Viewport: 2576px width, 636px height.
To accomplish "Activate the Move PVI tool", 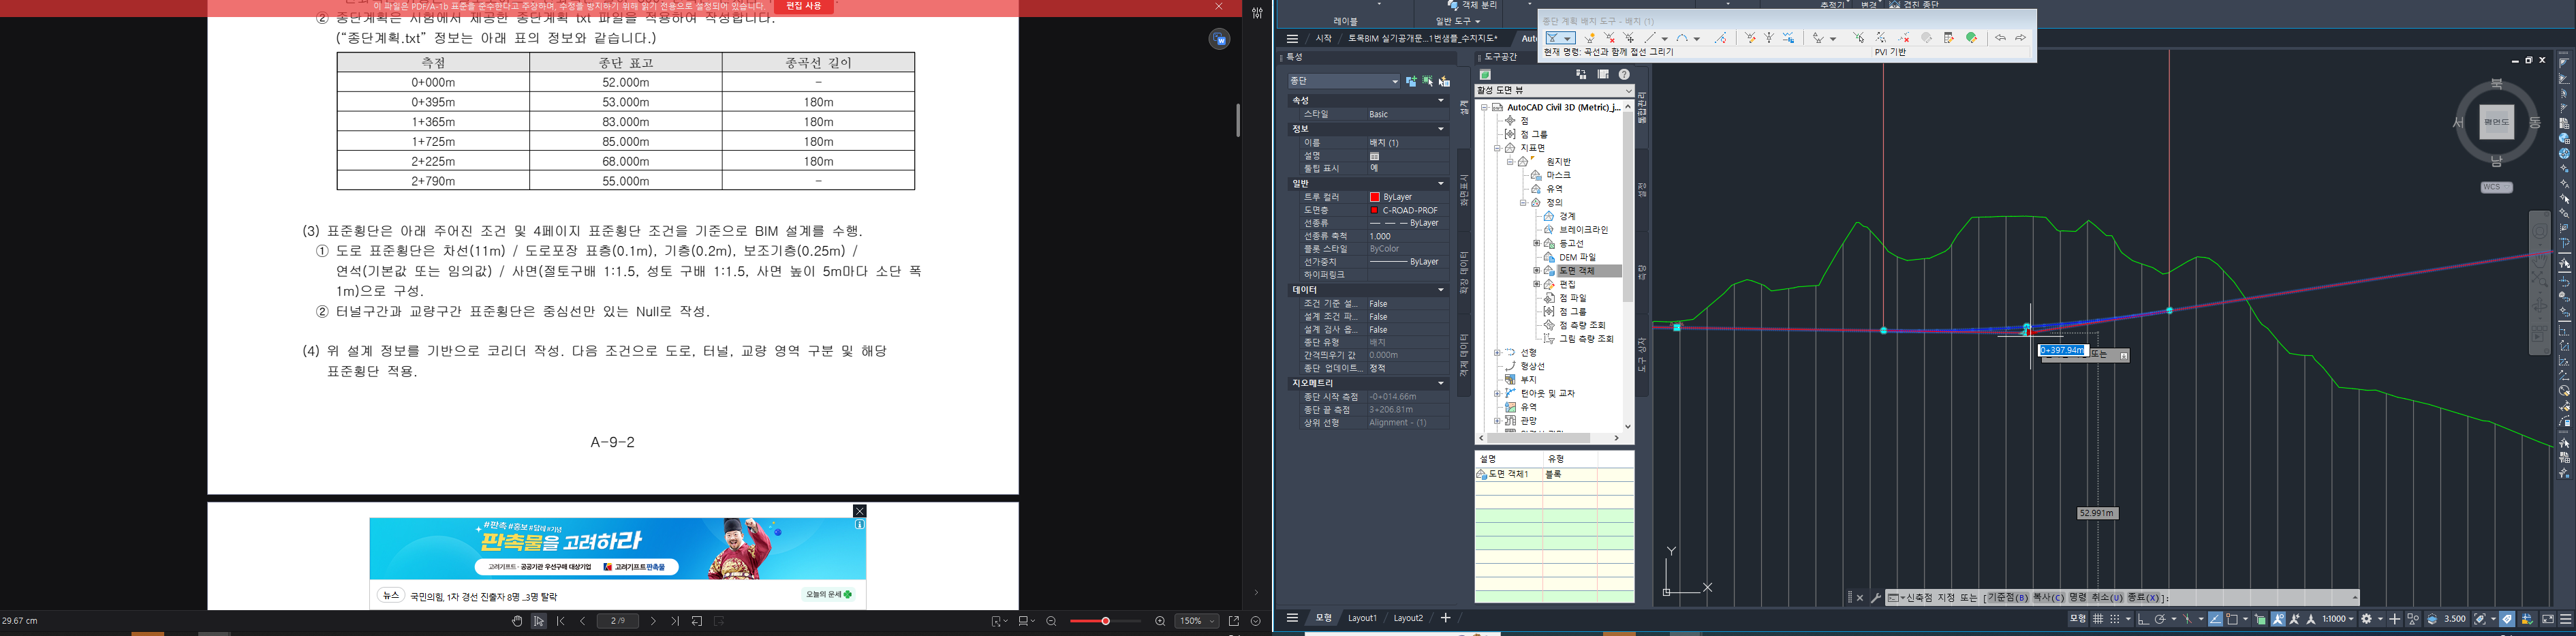I will point(1629,38).
